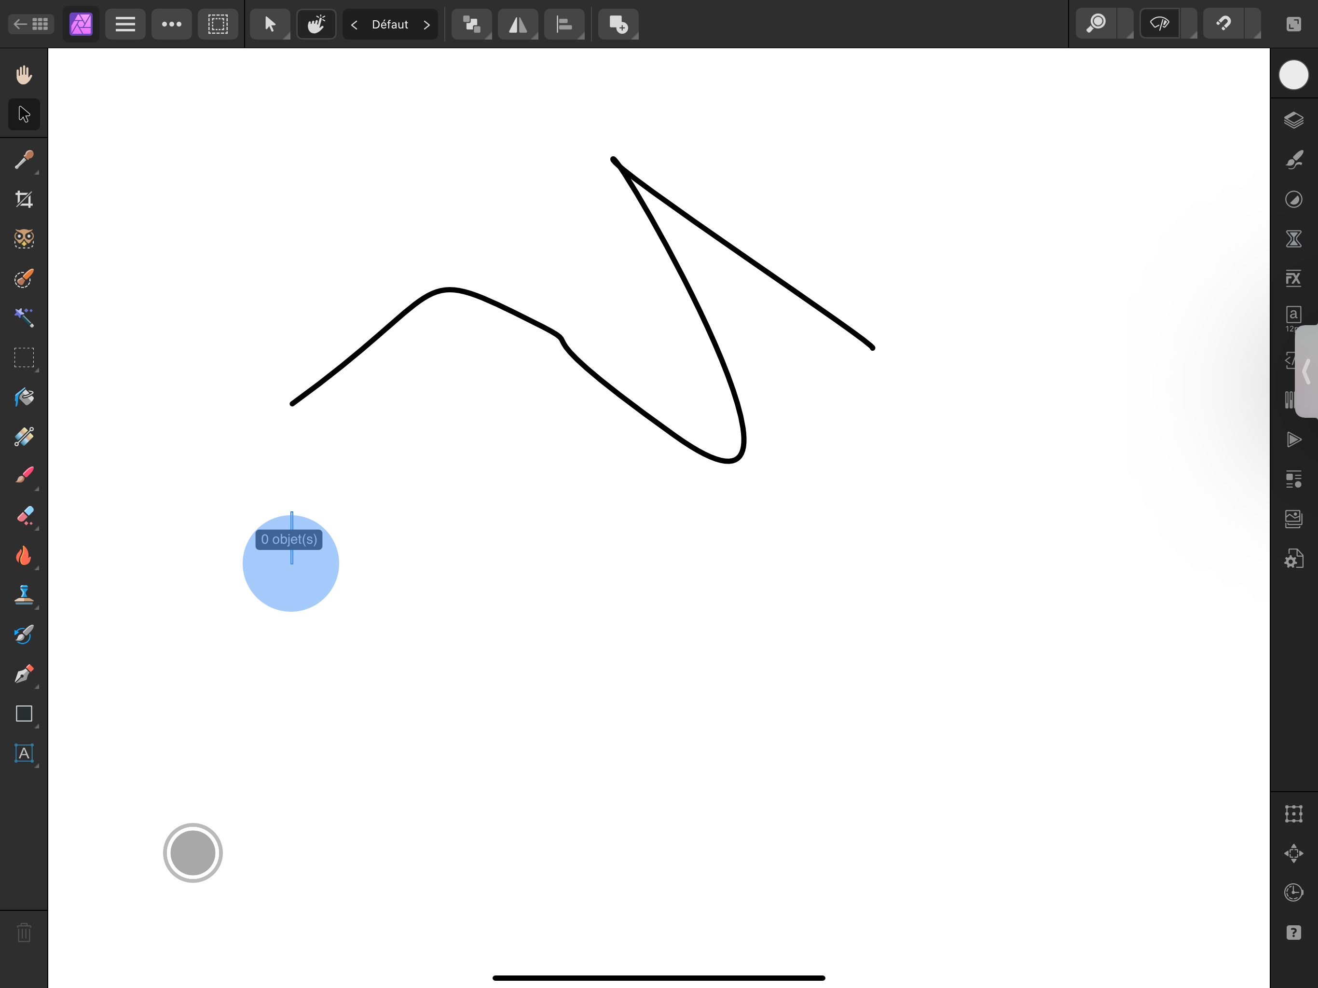Open the channels/list studio panel
This screenshot has height=988, width=1318.
point(1293,479)
